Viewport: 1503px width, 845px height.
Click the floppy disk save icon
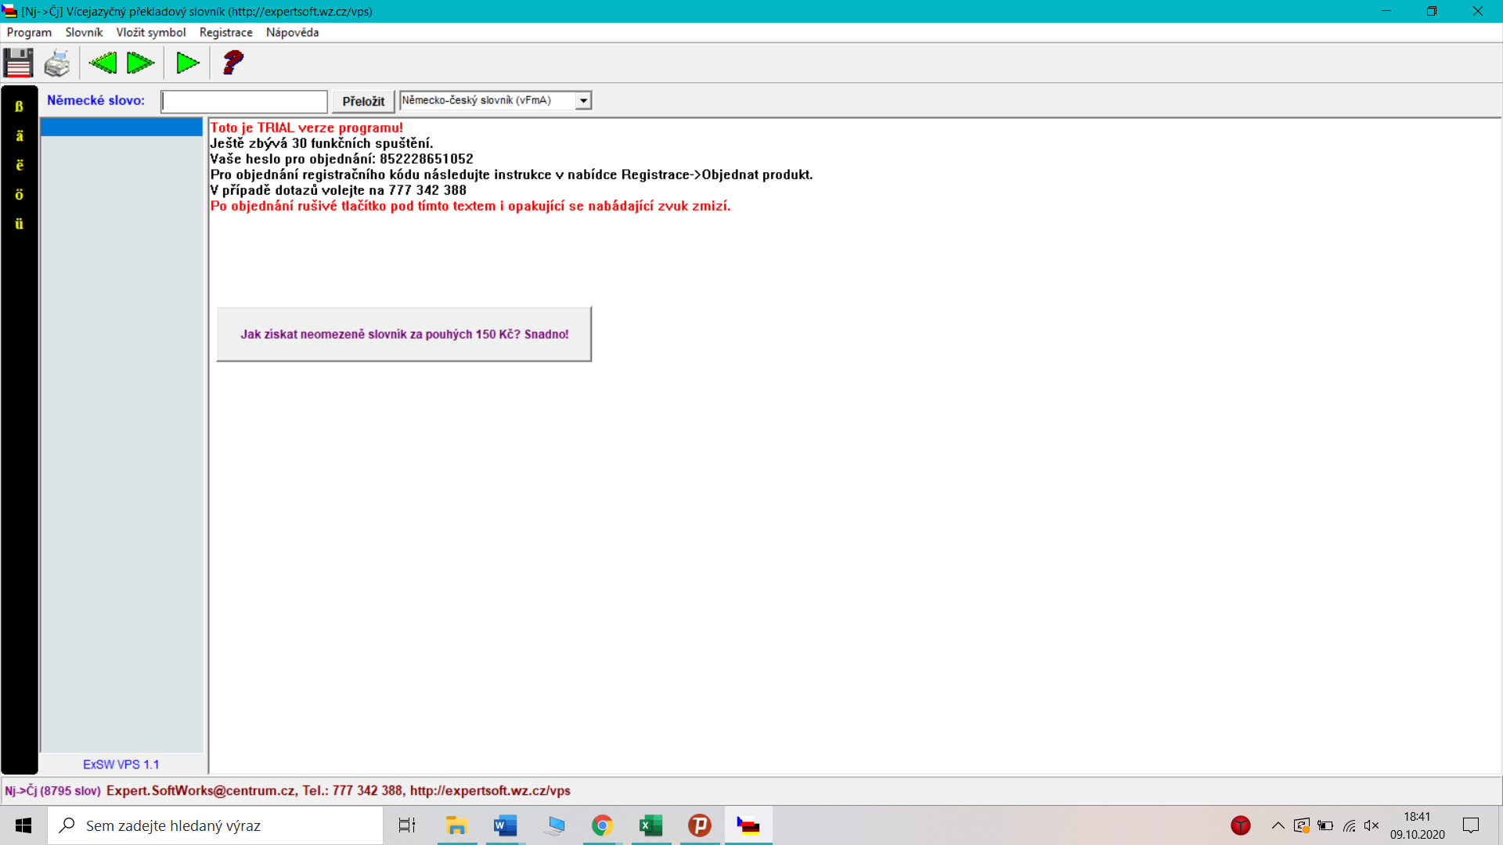pyautogui.click(x=18, y=63)
